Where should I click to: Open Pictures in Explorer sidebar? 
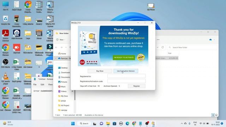pos(63,82)
